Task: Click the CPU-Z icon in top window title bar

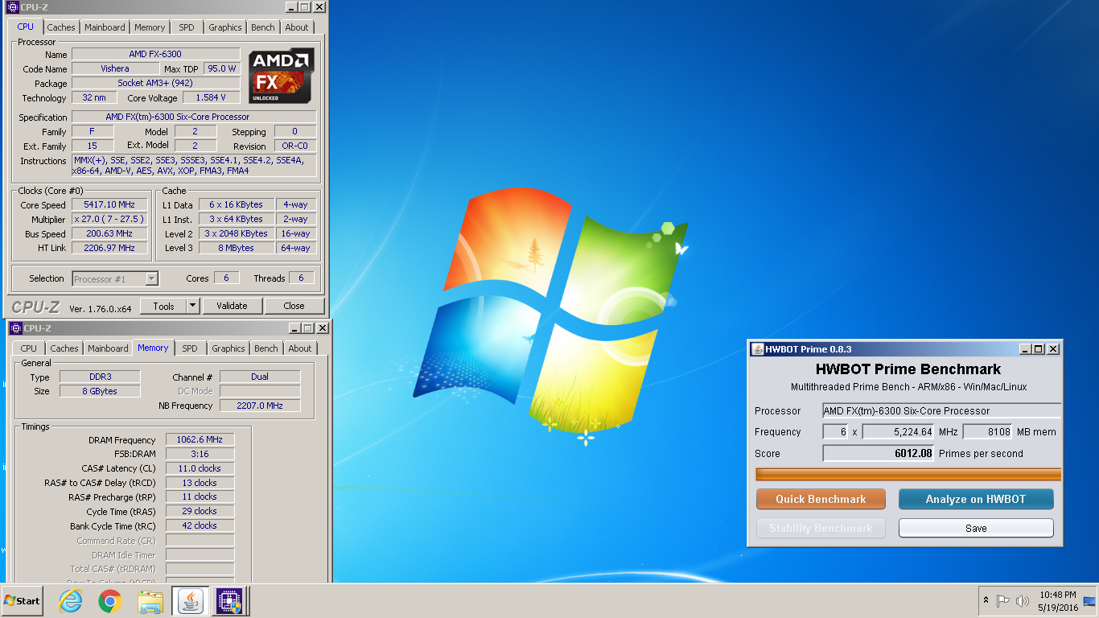Action: [12, 7]
